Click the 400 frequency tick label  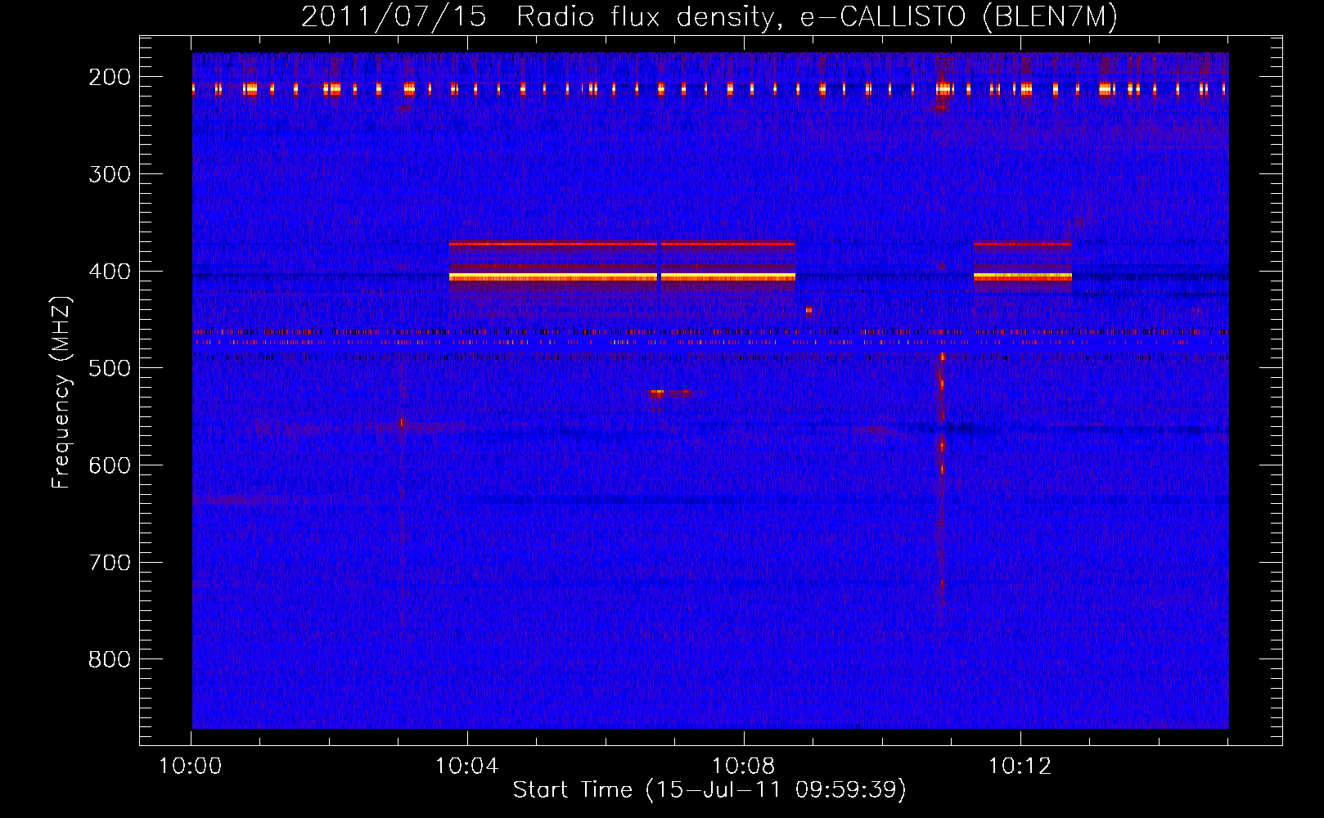tap(110, 272)
